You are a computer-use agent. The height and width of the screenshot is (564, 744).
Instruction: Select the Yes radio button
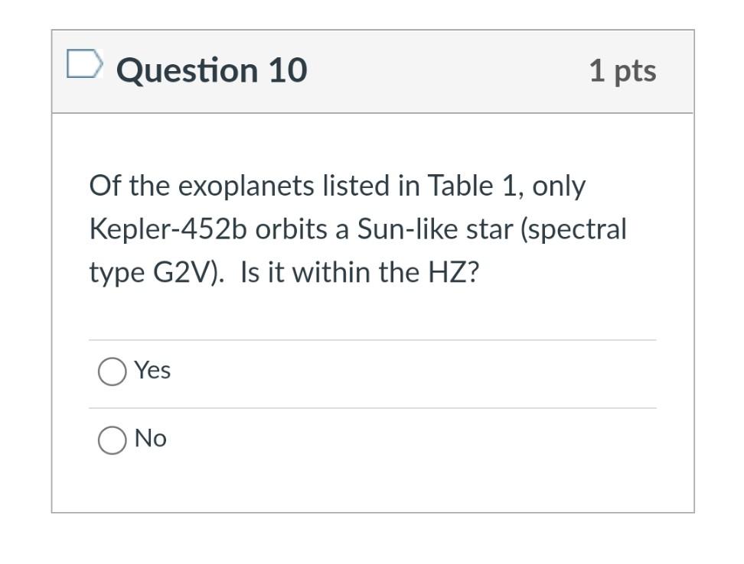(111, 371)
